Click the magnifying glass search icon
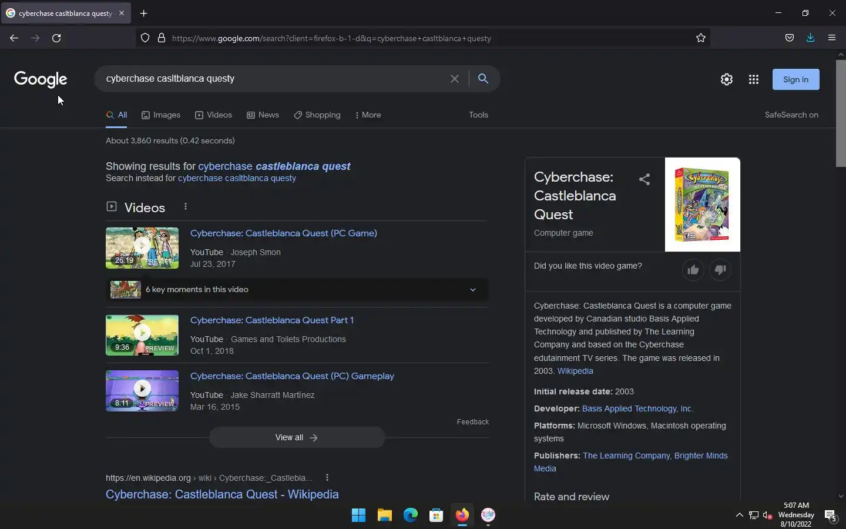Viewport: 846px width, 529px height. point(483,79)
